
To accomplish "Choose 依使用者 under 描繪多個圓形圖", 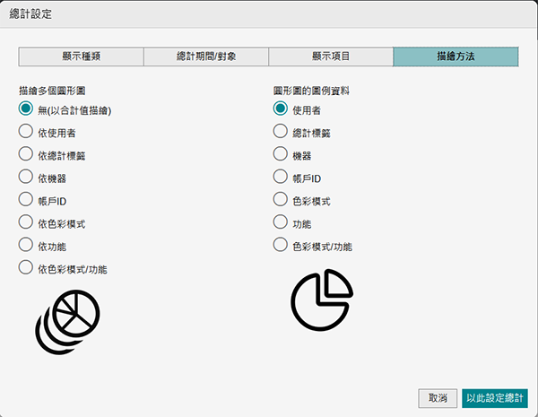I will point(26,132).
